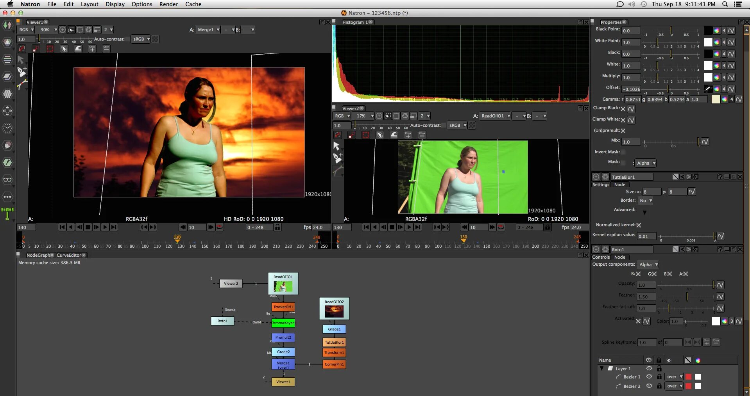The image size is (750, 396).
Task: Select the TuttleBlur1 node in the graph
Action: (334, 343)
